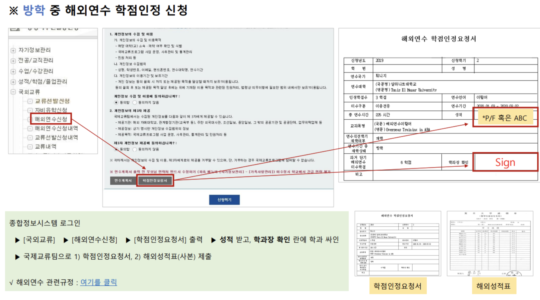Select 동의하지 않음 for 제3자 제공
Screen dimensions: 540x300
pyautogui.click(x=135, y=149)
